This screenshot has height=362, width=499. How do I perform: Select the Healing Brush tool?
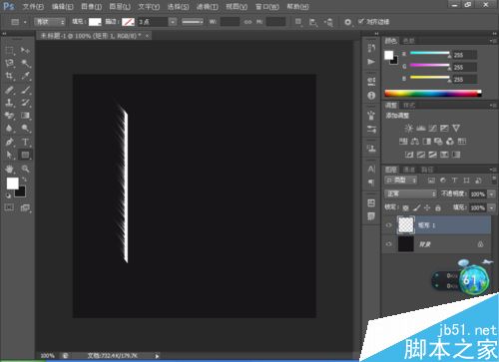(9, 90)
